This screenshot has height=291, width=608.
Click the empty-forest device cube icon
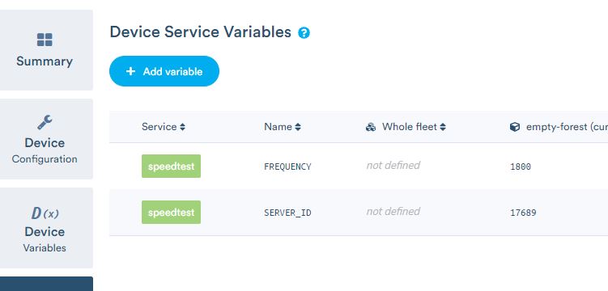(x=515, y=127)
